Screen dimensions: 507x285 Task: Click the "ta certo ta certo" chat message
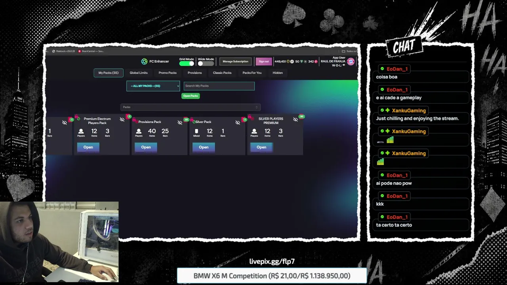pos(394,225)
